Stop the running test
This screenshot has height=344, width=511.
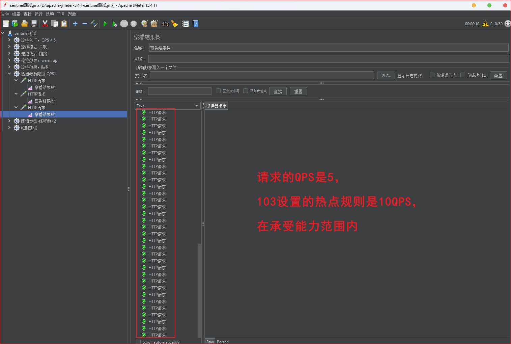tap(124, 24)
